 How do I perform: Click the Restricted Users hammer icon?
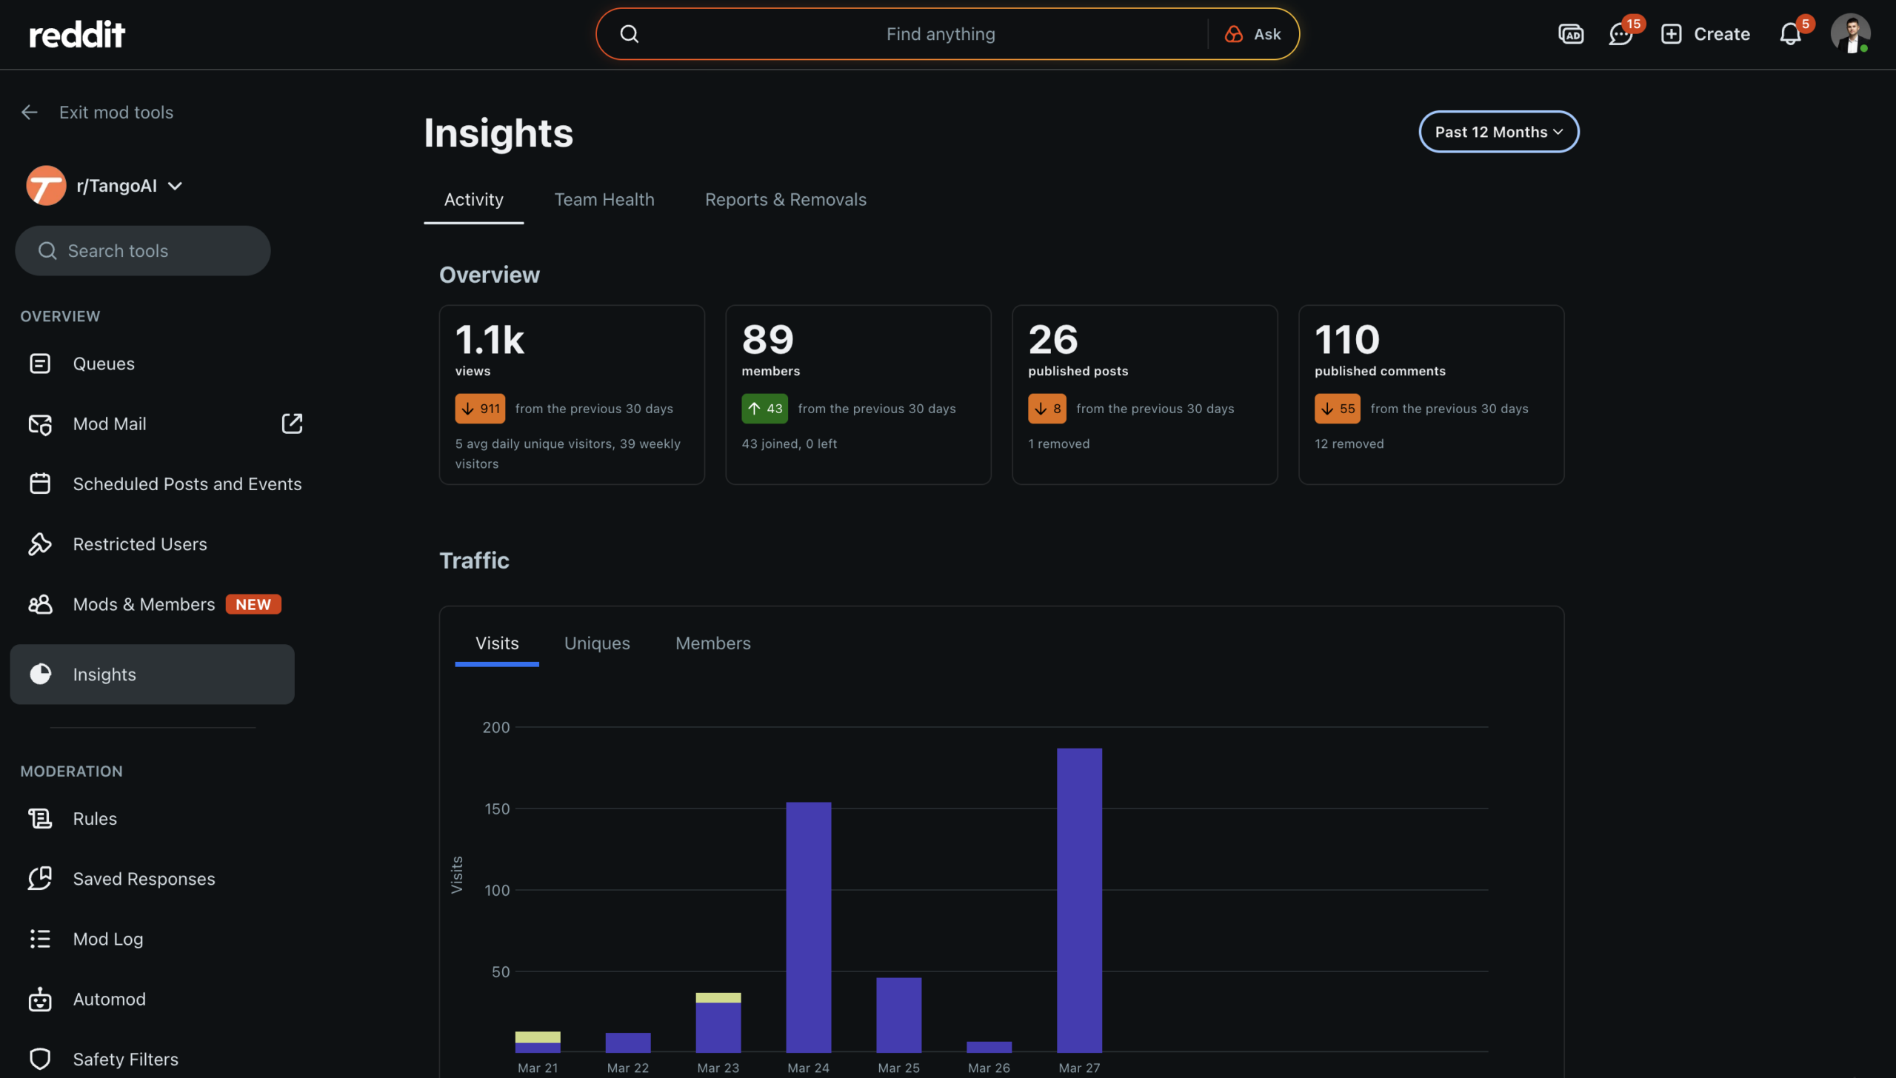pos(40,544)
